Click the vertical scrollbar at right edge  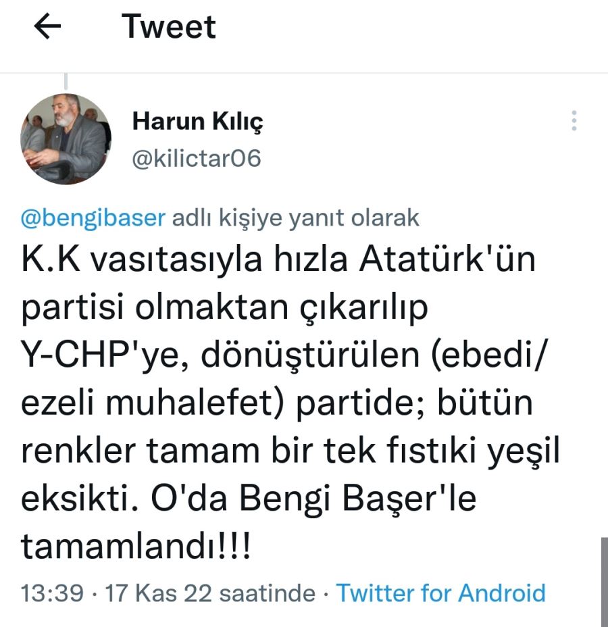[604, 582]
